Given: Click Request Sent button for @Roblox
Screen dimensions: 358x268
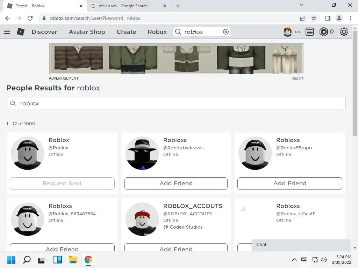Looking at the screenshot, I should (x=62, y=184).
